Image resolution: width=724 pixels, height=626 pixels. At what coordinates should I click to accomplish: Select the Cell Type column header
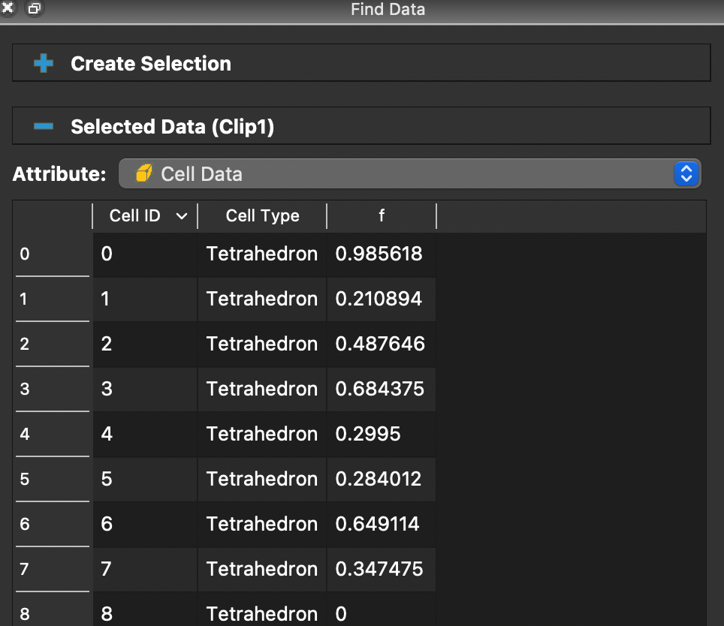pyautogui.click(x=261, y=215)
